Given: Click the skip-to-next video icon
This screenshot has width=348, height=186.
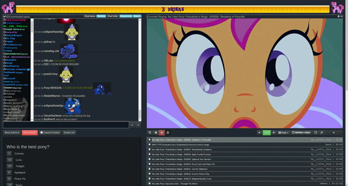Looking at the screenshot, I should pos(333,133).
